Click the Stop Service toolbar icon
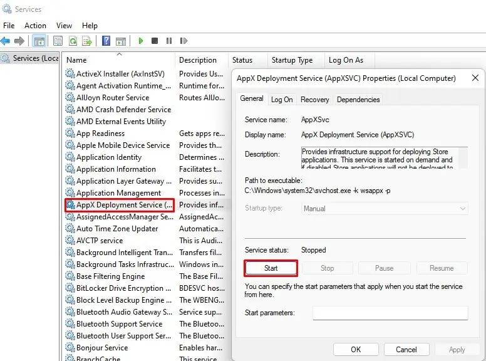The image size is (486, 361). [155, 41]
